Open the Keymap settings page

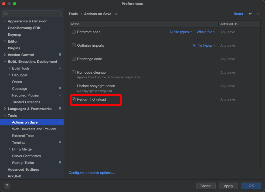click(15, 35)
